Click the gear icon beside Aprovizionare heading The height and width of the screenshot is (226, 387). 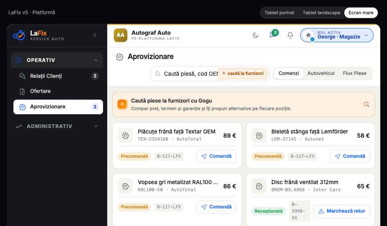tap(119, 57)
